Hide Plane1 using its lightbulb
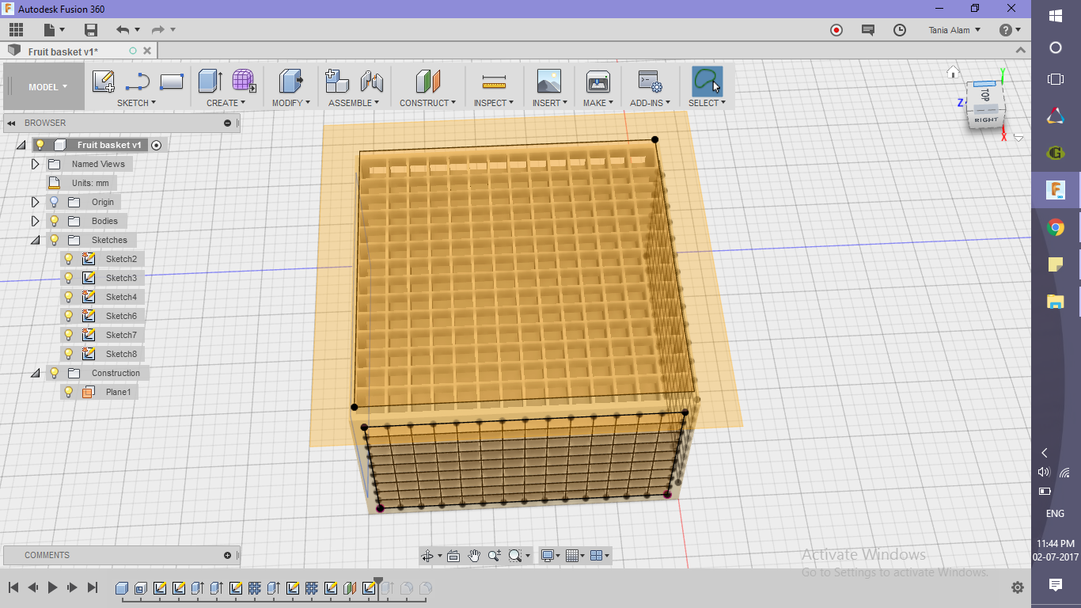The image size is (1081, 608). click(x=69, y=392)
